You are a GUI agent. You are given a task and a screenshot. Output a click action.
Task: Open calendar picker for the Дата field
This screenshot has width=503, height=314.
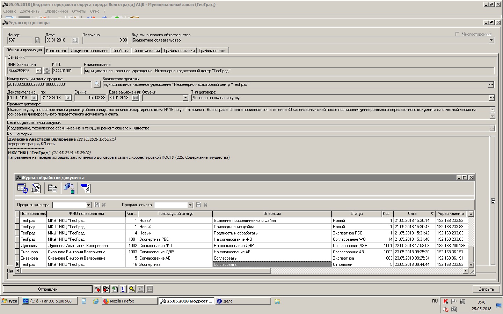(x=75, y=40)
